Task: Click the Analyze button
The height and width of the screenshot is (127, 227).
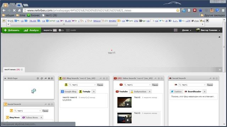Action: pos(32,30)
